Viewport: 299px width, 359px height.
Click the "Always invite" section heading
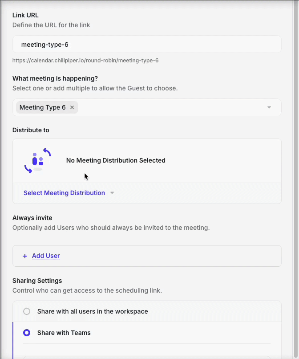pyautogui.click(x=32, y=218)
